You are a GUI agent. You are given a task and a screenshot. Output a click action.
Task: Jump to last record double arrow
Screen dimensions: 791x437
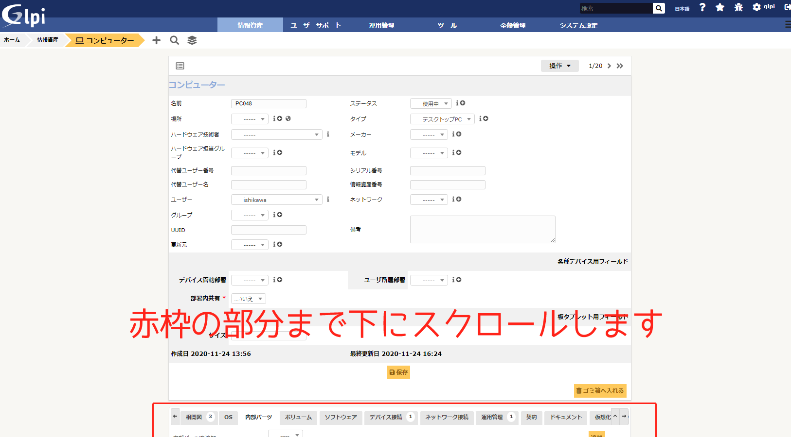(x=620, y=66)
